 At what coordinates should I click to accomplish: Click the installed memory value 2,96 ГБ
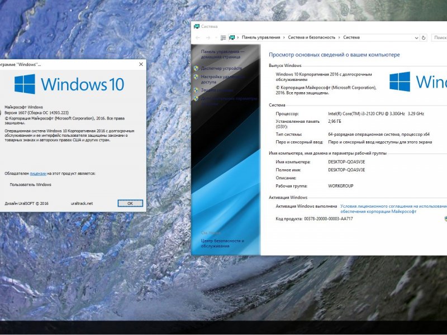coord(335,121)
